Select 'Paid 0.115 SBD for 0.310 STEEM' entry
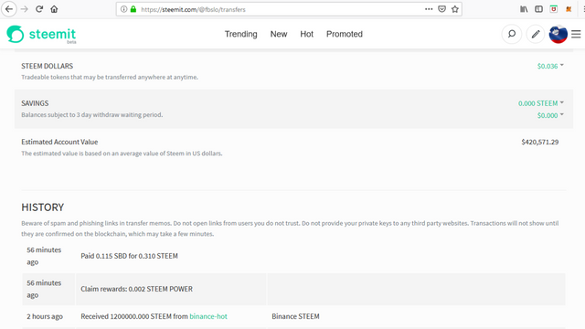Screen dimensions: 585x329 (x=129, y=256)
